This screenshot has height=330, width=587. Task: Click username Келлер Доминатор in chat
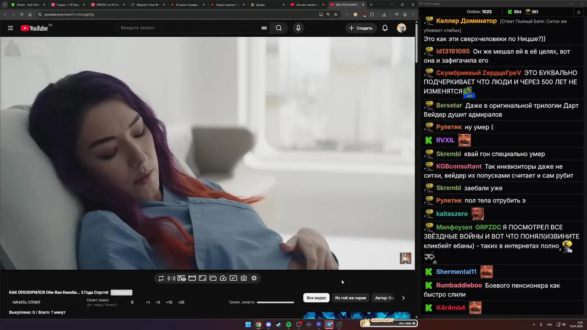point(466,21)
